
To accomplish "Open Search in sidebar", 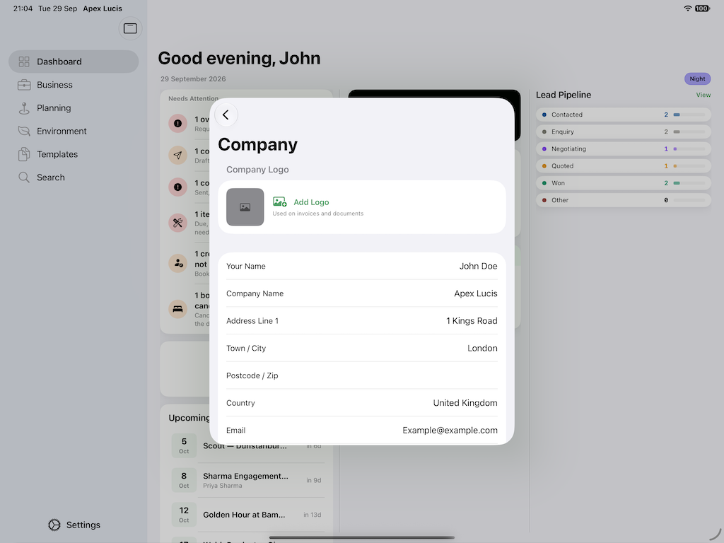I will click(74, 177).
